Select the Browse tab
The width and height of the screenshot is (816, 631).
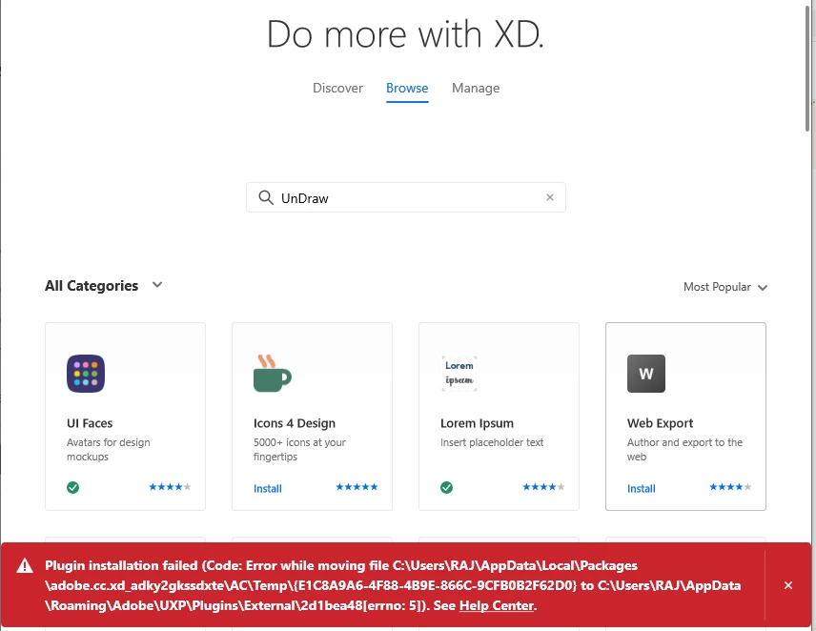(x=407, y=88)
